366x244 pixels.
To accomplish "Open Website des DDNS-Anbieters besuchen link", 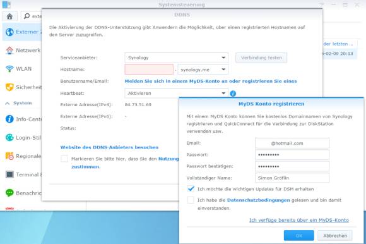I will click(109, 147).
